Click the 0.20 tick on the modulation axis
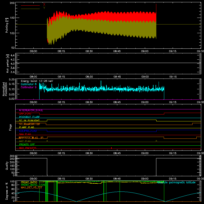The image size is (204, 204). click(x=12, y=80)
